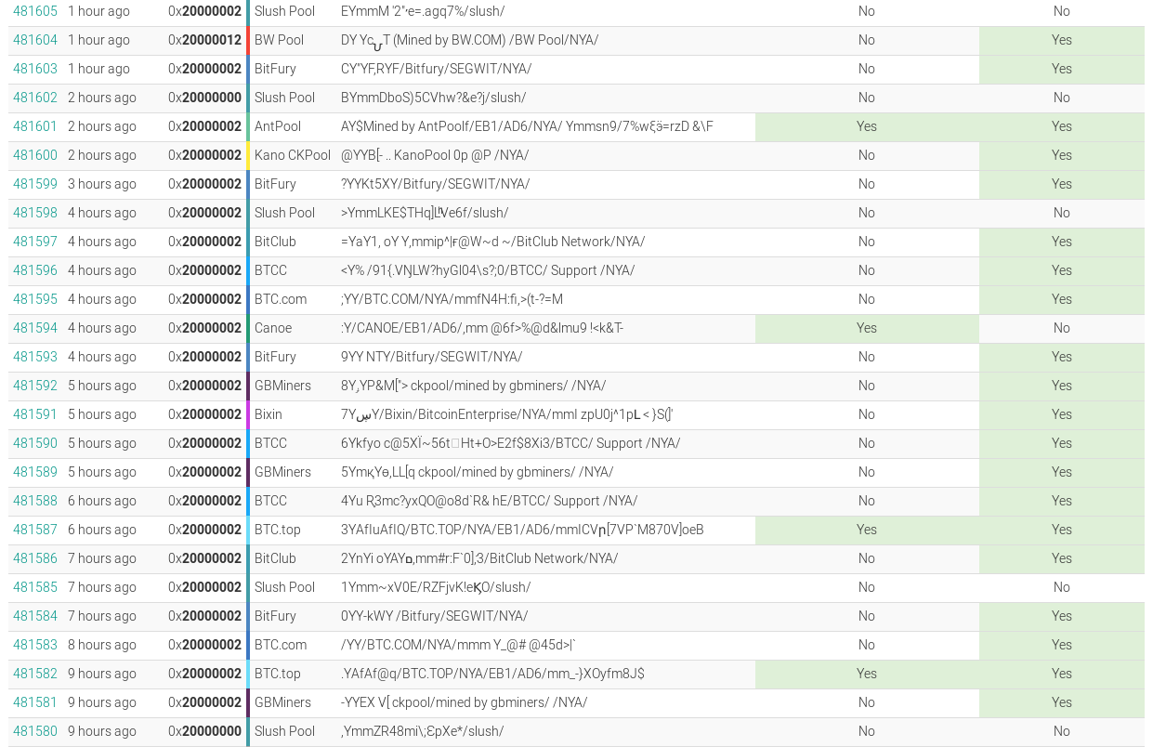1153x747 pixels.
Task: Click block number 481586
Action: tap(35, 558)
